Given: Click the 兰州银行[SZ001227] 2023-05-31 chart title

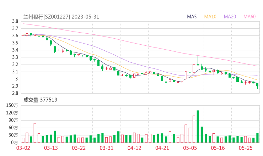Looking at the screenshot, I should tap(61, 17).
